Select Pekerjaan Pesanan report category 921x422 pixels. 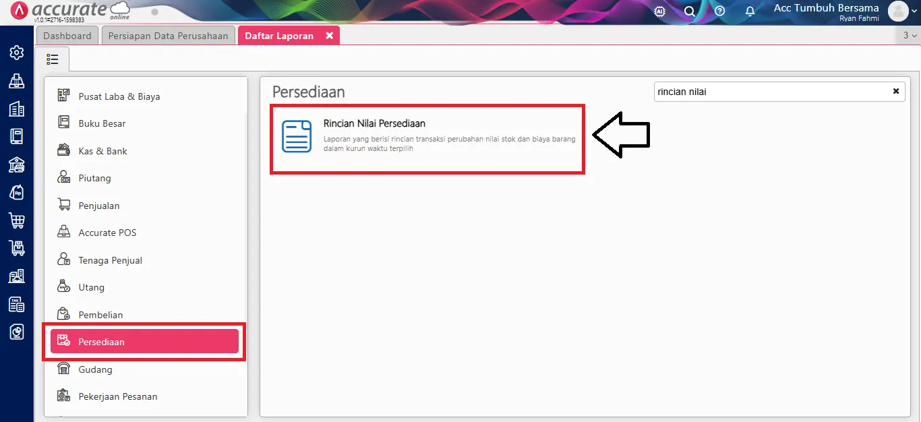pyautogui.click(x=145, y=396)
